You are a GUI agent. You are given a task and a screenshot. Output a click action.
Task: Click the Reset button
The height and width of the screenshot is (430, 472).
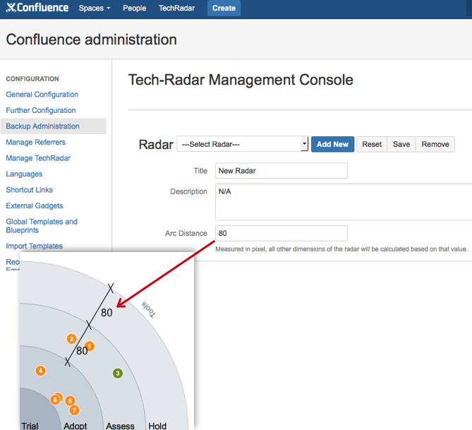pyautogui.click(x=372, y=144)
